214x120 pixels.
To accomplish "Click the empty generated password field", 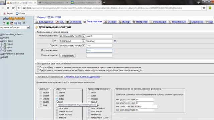I will click(x=99, y=56).
